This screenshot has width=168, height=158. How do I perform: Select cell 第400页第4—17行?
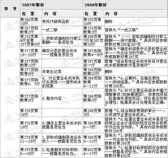(94, 152)
